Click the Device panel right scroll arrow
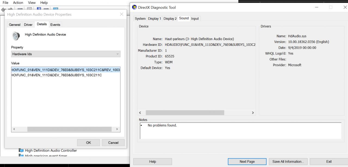 click(253, 113)
